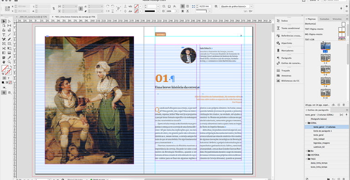Expand the Bio style group
The height and width of the screenshot is (180, 350).
(x=306, y=151)
